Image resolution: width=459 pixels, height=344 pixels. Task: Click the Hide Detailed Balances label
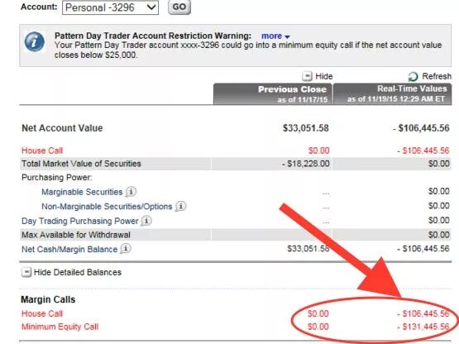78,272
